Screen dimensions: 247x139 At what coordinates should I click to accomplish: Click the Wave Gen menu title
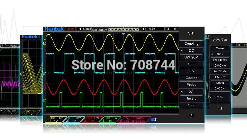220,40
